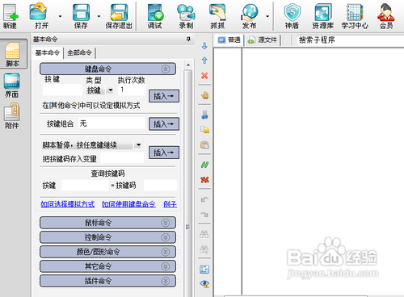Select the 基本命令 tab
Viewport: 404px width, 297px height.
(x=48, y=52)
